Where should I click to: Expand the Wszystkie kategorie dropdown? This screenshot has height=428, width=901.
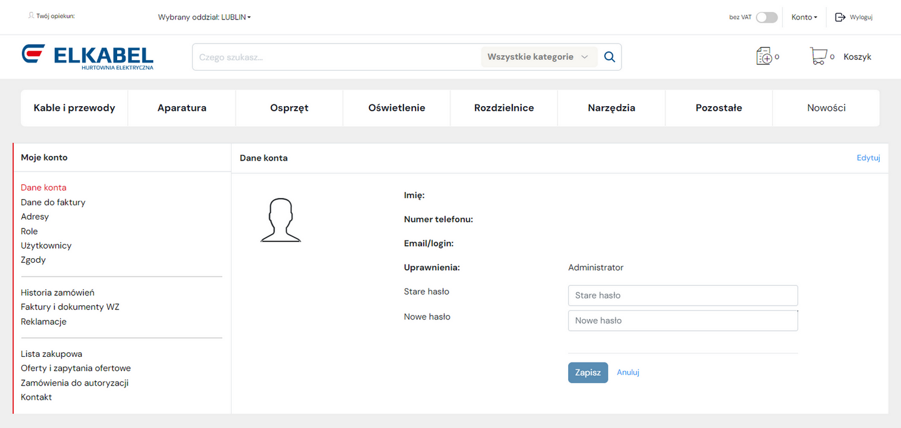(538, 57)
